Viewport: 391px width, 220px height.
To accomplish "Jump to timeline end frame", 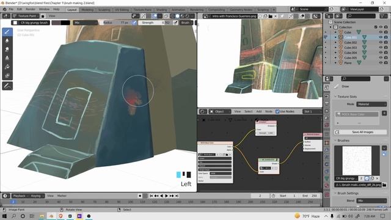I will click(177, 196).
